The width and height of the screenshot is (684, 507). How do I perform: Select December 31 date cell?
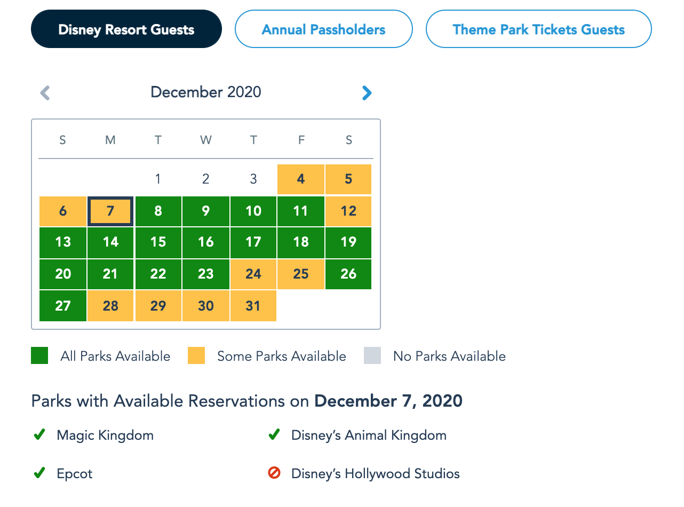tap(253, 306)
